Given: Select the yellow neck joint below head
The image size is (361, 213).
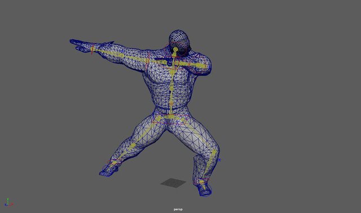Looking at the screenshot, I should (x=175, y=51).
